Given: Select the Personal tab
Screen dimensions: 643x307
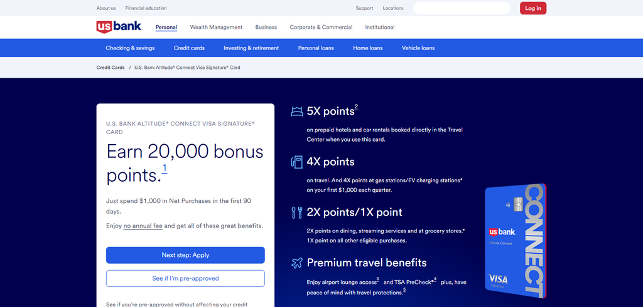Looking at the screenshot, I should click(x=166, y=28).
